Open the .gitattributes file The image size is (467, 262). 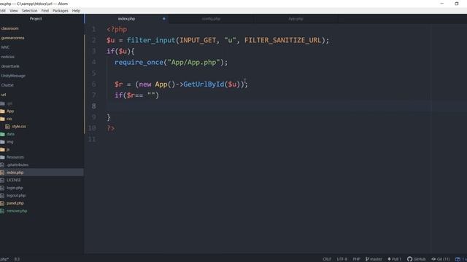pyautogui.click(x=18, y=165)
